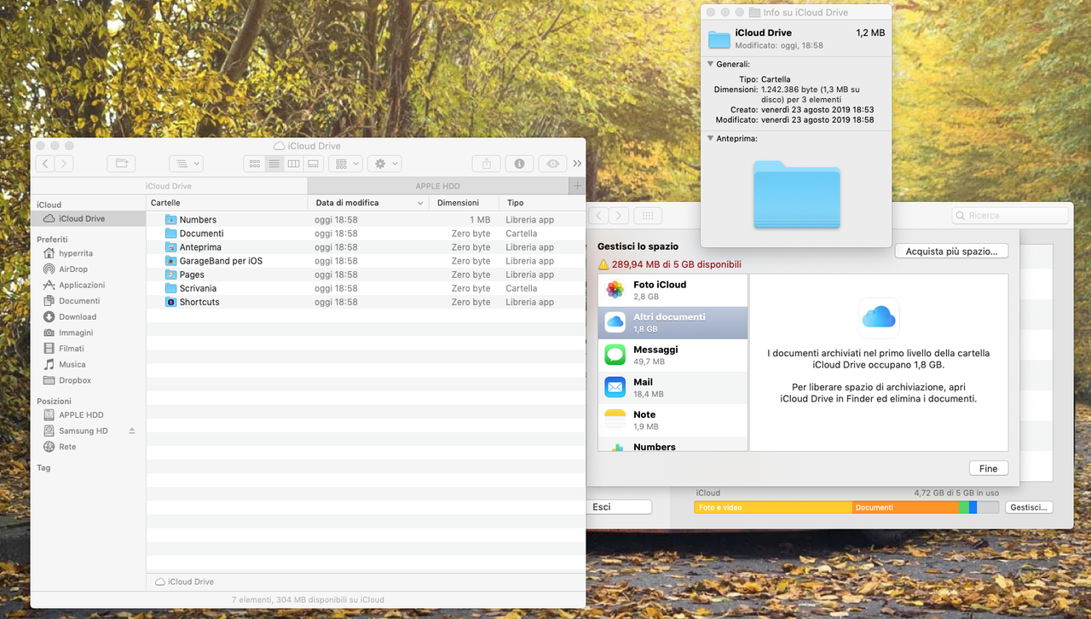Screen dimensions: 1091x619
Task: Click the Ricerca search field
Action: tap(1010, 216)
